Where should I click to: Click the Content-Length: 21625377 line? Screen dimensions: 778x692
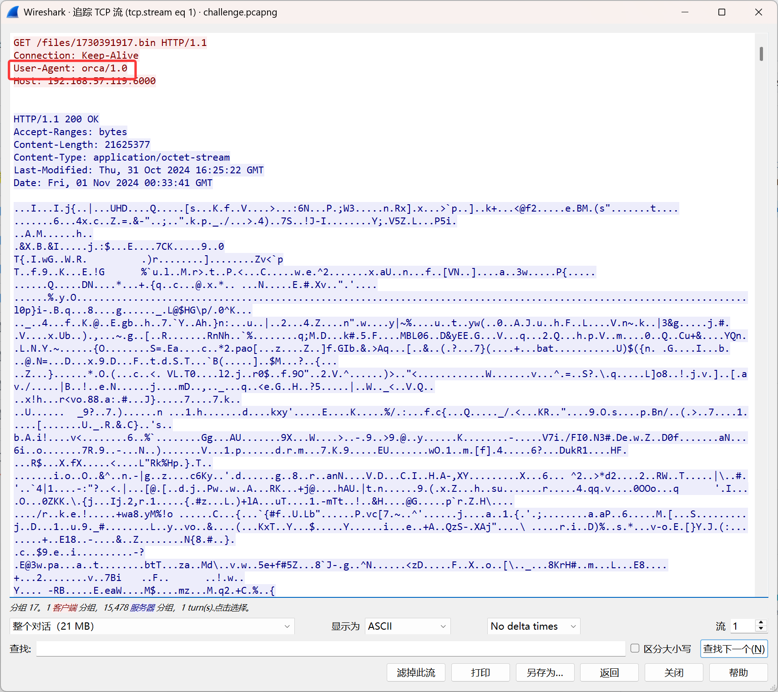point(82,145)
